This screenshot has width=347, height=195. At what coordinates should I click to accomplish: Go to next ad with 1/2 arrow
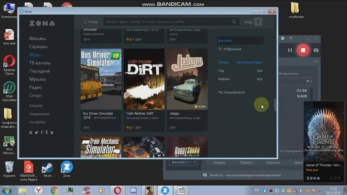click(x=339, y=178)
